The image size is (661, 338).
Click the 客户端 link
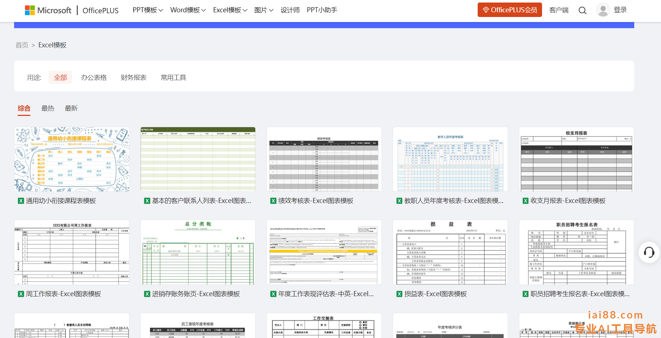(559, 10)
